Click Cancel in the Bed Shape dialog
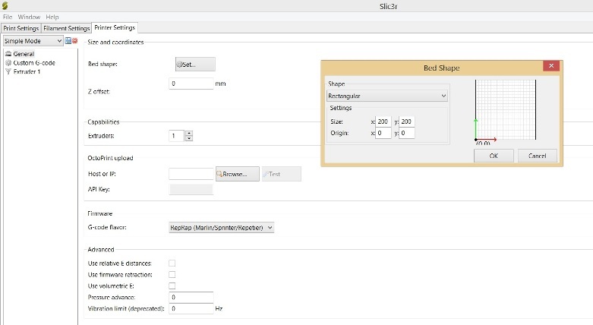The height and width of the screenshot is (325, 593). pos(537,156)
